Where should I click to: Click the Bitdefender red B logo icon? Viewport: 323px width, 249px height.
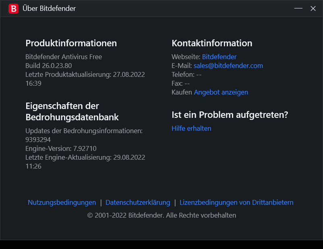click(13, 8)
